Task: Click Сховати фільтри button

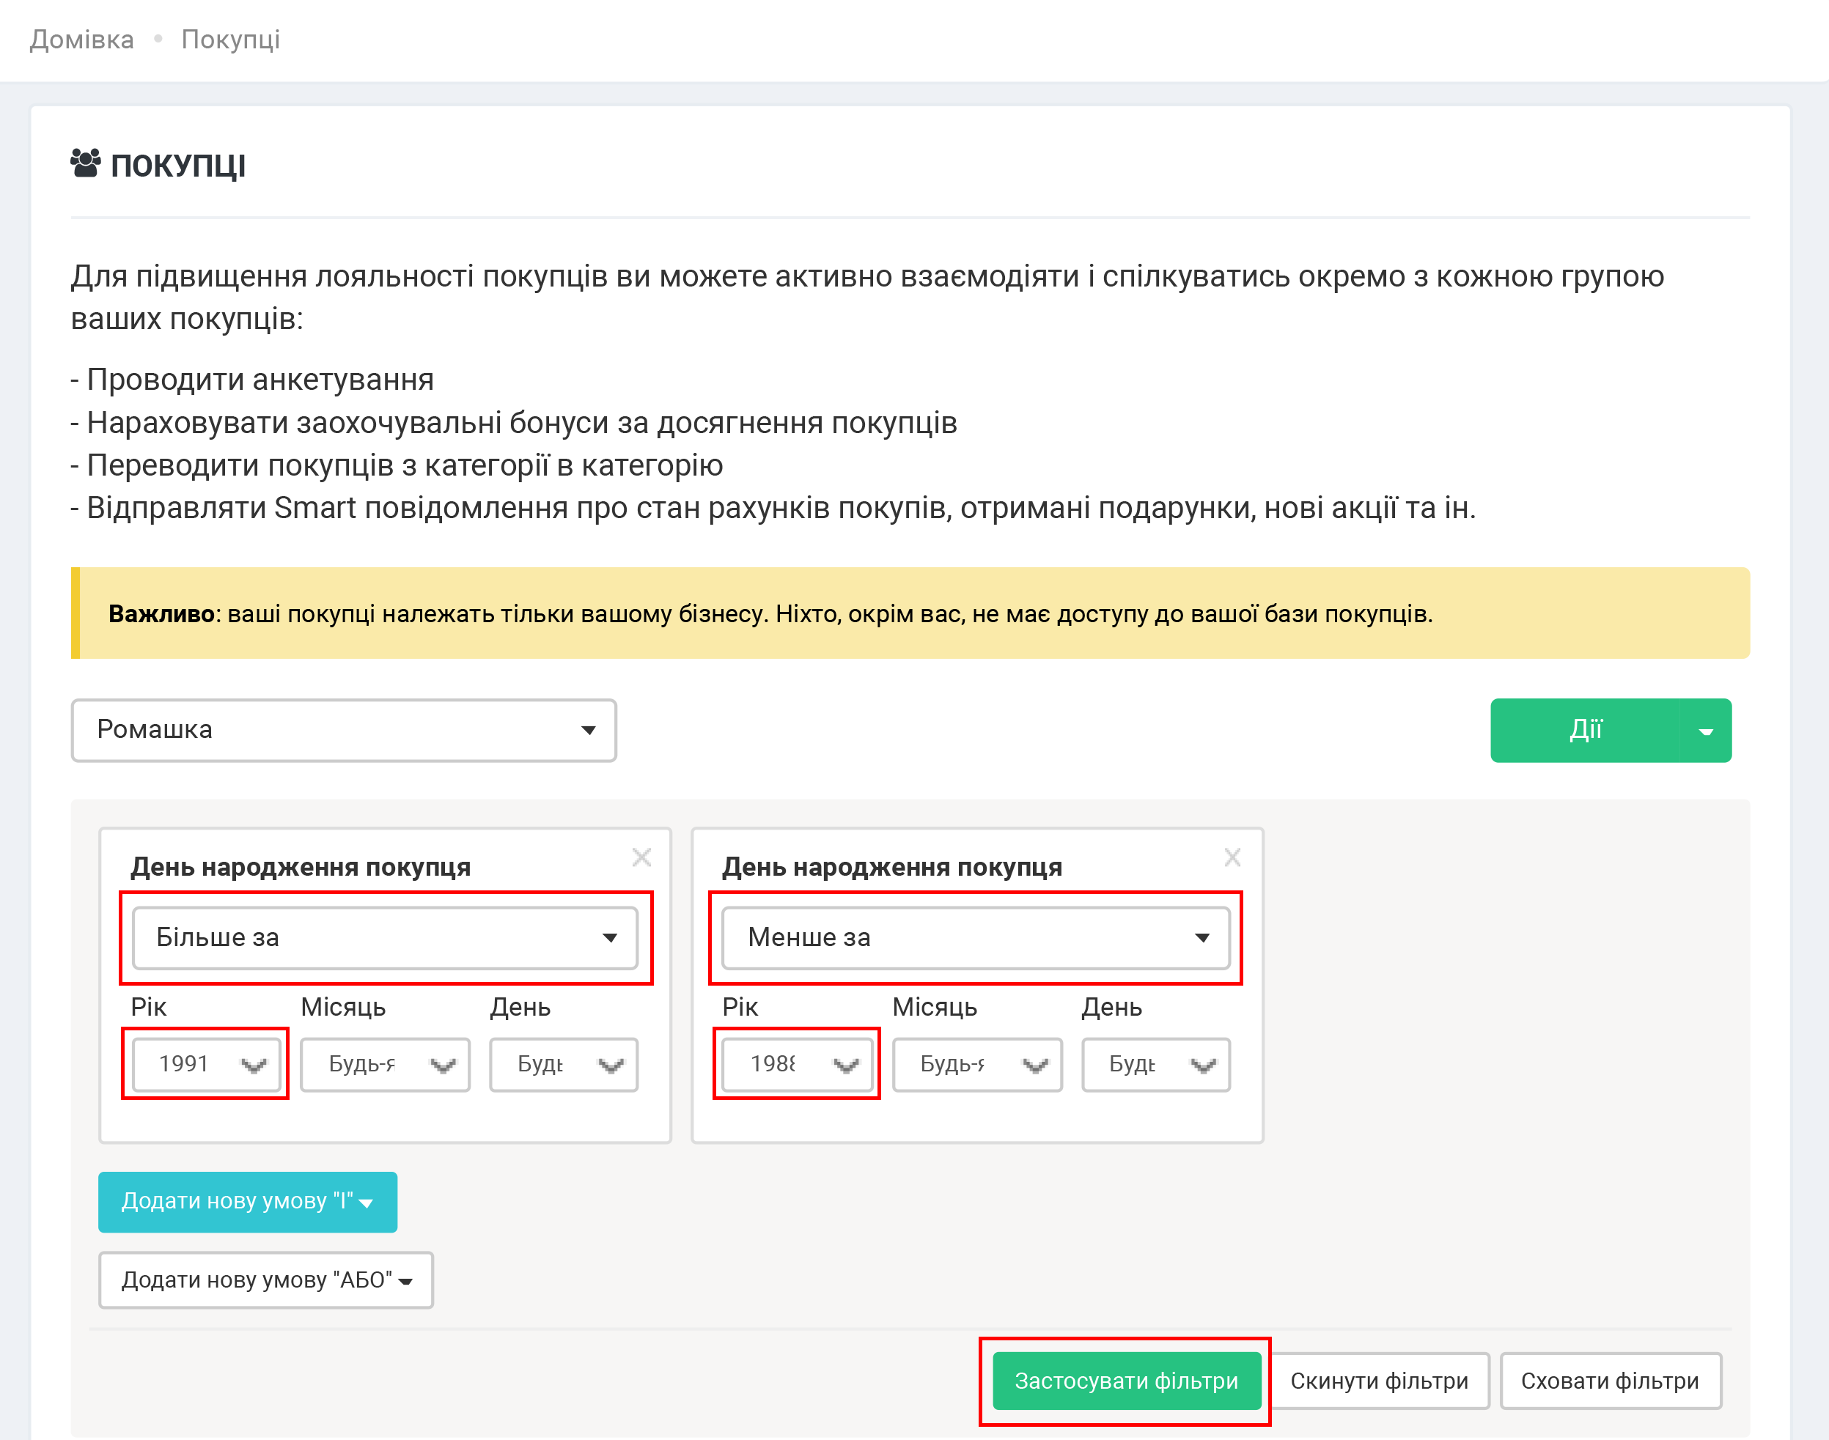Action: [x=1609, y=1381]
